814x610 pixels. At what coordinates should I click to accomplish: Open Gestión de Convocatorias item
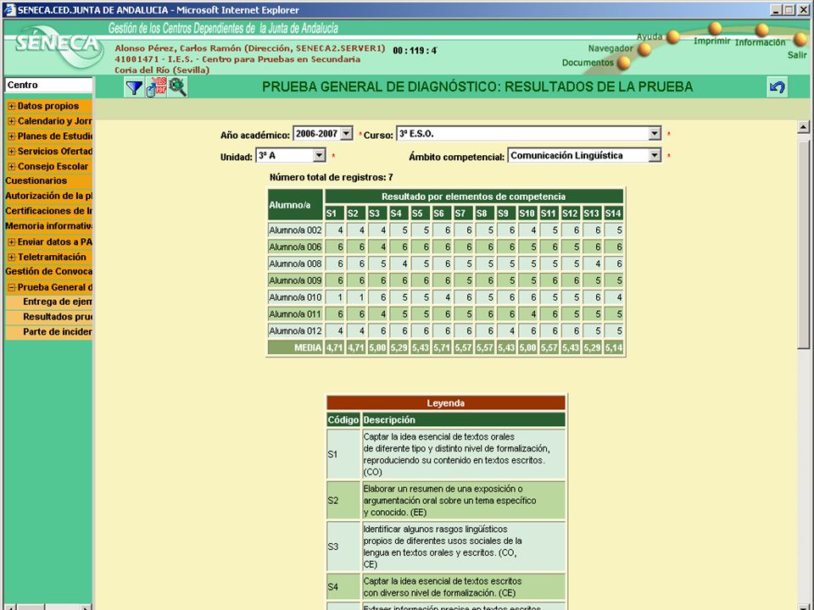49,271
